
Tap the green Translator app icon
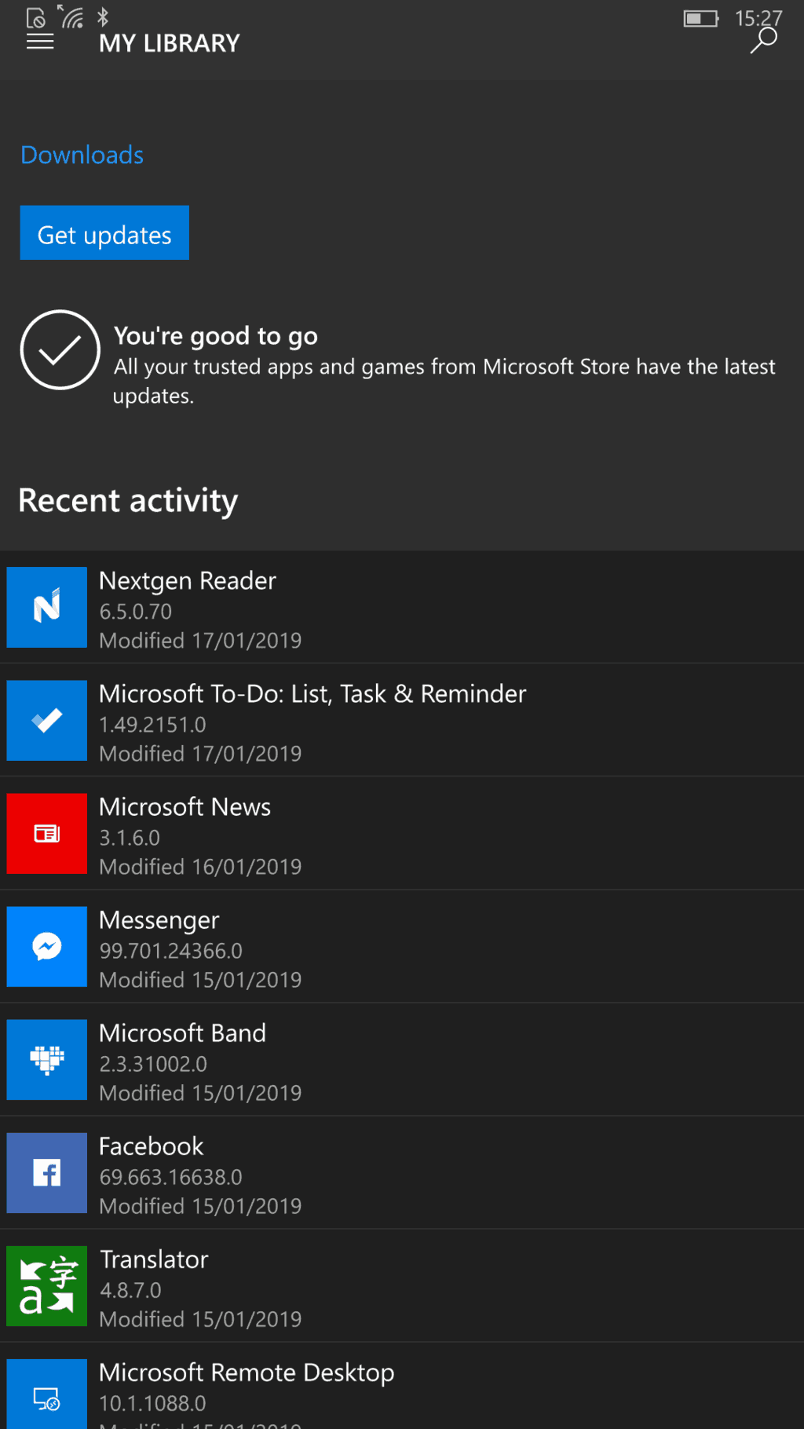pyautogui.click(x=47, y=1285)
